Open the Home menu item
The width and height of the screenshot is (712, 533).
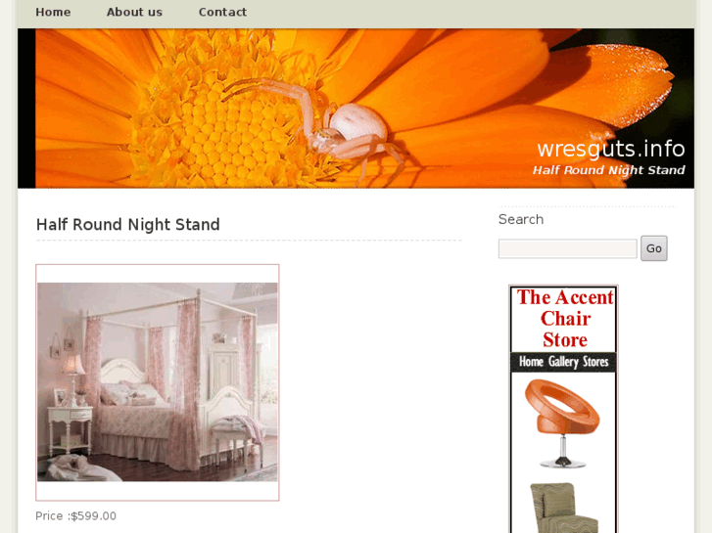pos(53,13)
